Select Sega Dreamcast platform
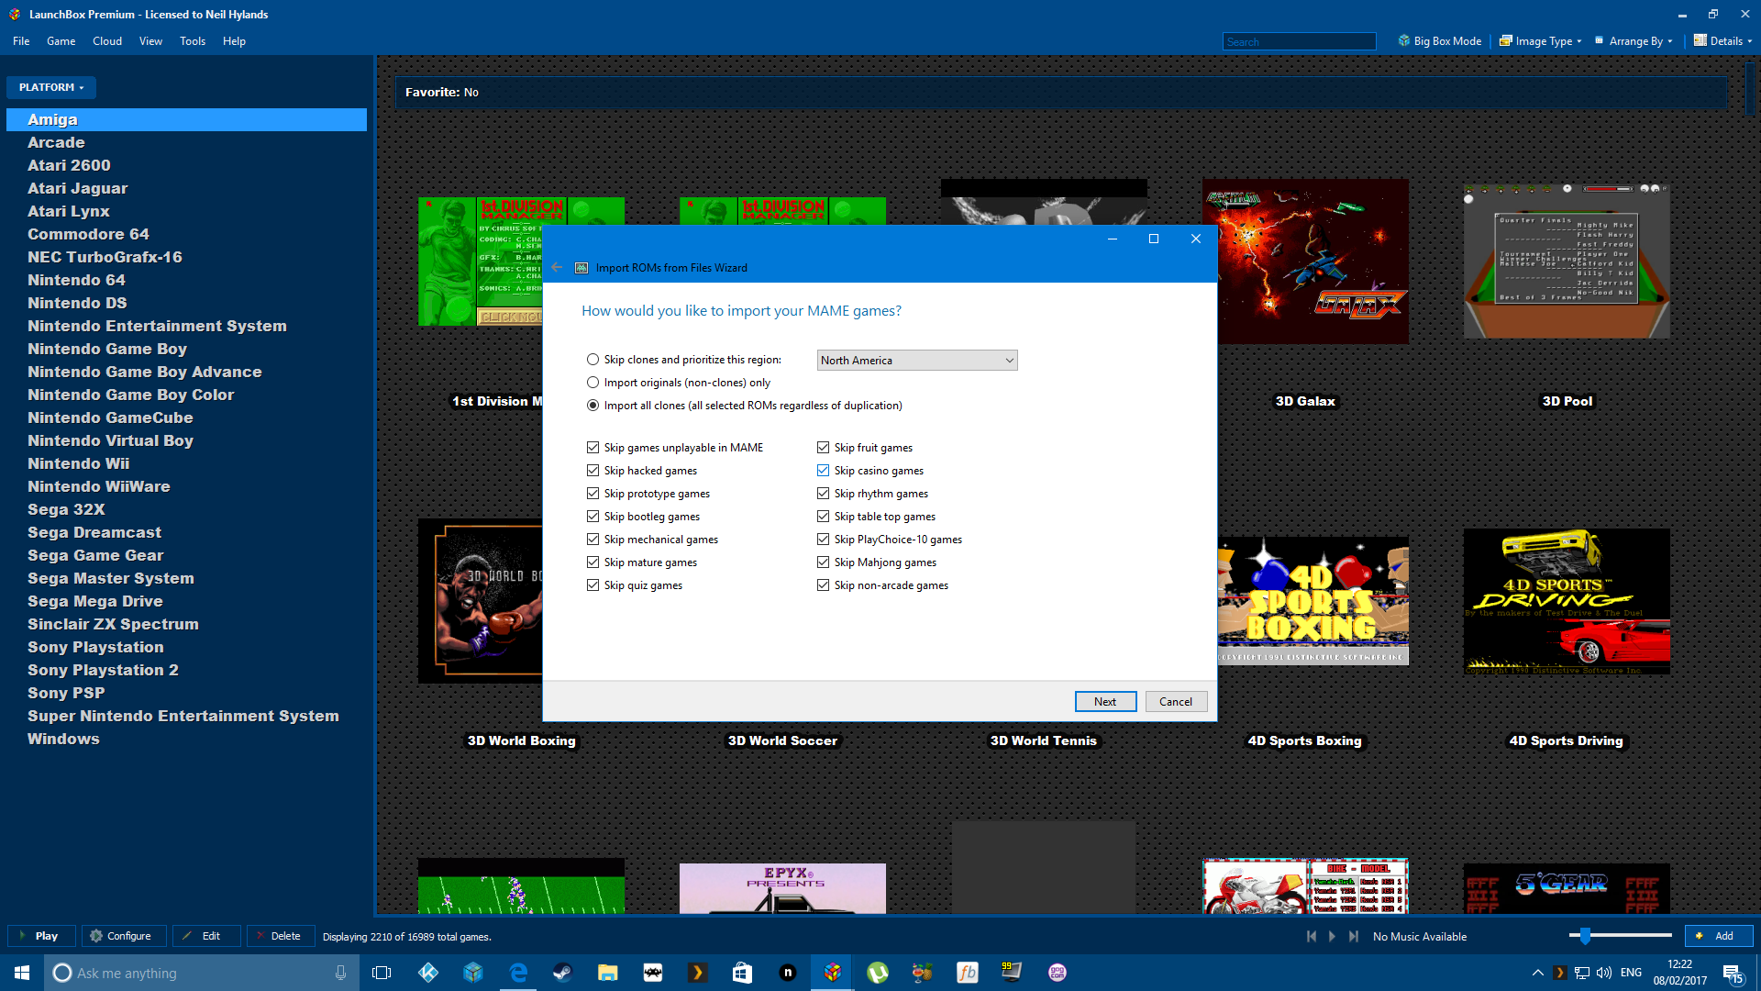Image resolution: width=1761 pixels, height=991 pixels. coord(187,532)
